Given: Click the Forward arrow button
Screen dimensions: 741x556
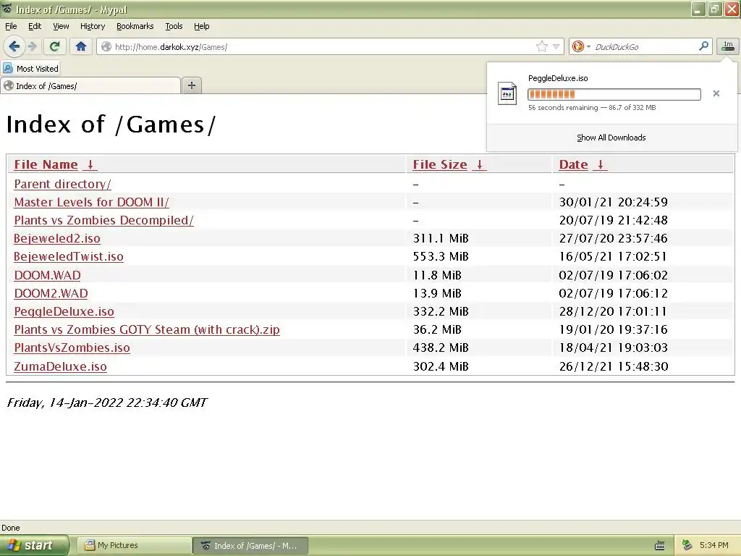Looking at the screenshot, I should point(32,46).
